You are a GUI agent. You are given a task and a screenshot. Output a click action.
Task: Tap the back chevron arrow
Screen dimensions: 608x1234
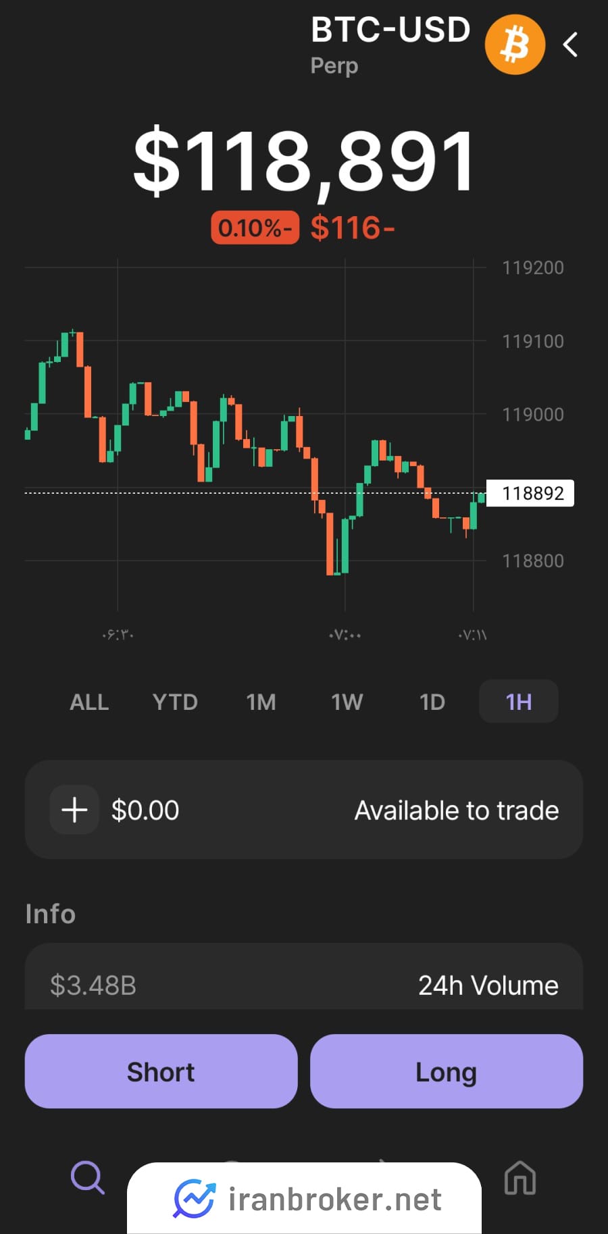coord(570,45)
